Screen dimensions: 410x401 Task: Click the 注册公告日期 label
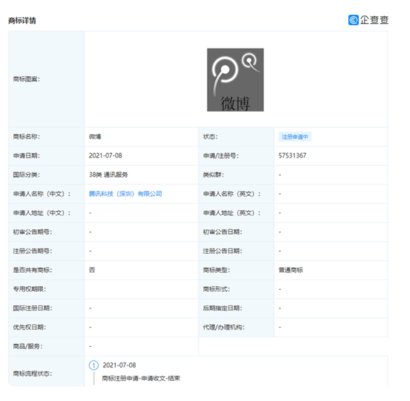coord(223,251)
